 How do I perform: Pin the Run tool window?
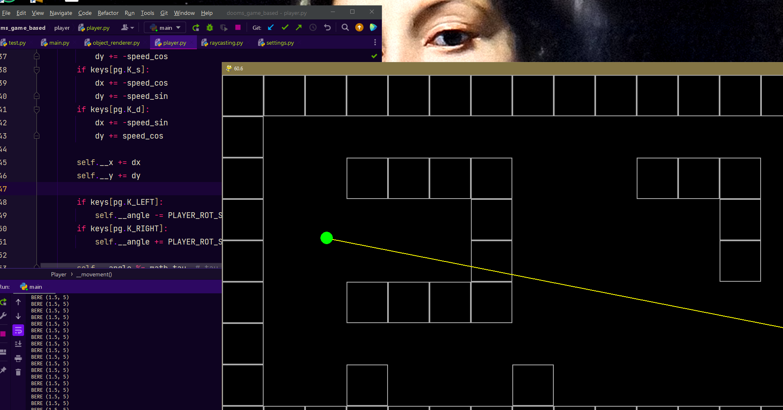coord(3,369)
